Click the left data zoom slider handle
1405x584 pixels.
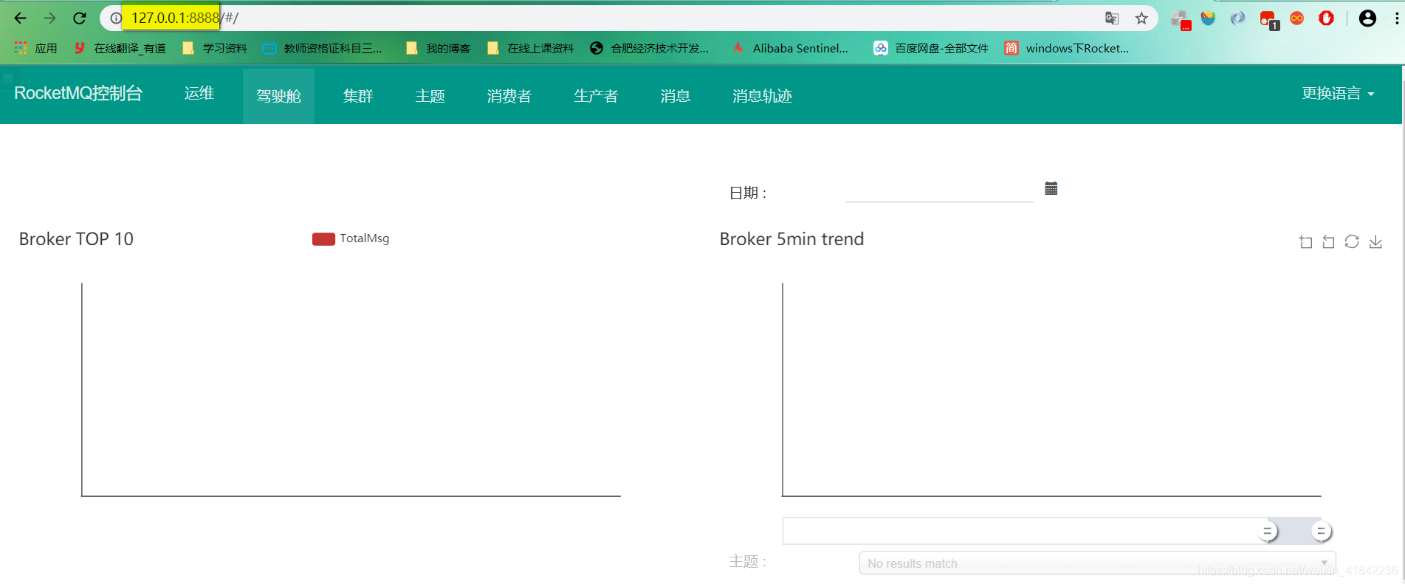pos(1268,531)
